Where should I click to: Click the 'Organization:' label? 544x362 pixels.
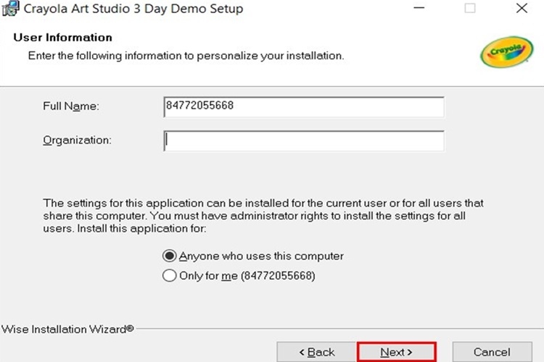coord(77,140)
